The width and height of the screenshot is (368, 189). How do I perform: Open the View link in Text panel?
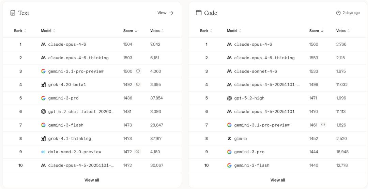(x=165, y=13)
